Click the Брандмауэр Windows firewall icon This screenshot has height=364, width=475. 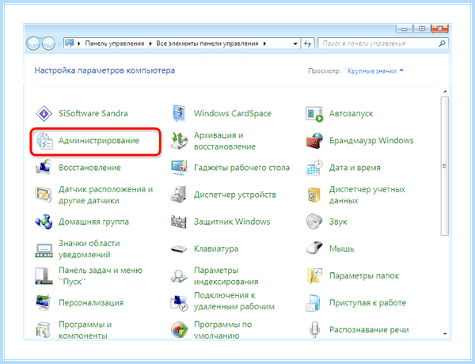(x=314, y=141)
